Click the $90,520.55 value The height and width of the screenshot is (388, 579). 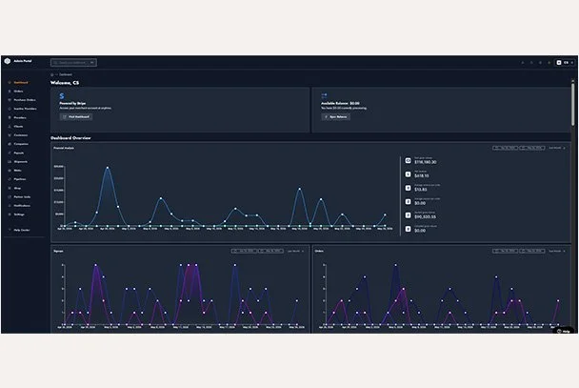point(425,217)
